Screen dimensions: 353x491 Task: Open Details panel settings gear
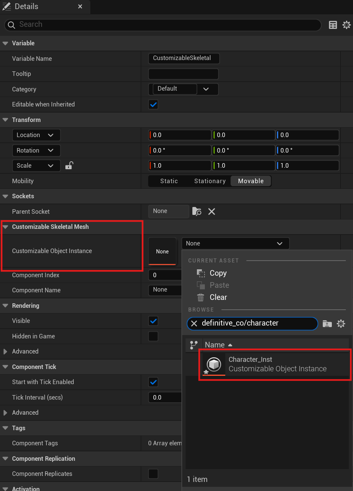[346, 25]
